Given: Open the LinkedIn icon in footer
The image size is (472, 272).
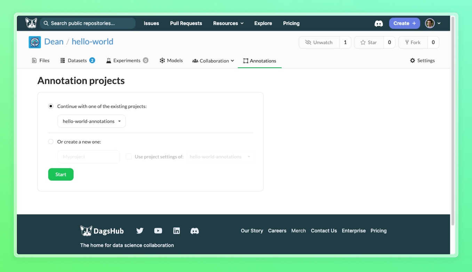Looking at the screenshot, I should pos(176,231).
